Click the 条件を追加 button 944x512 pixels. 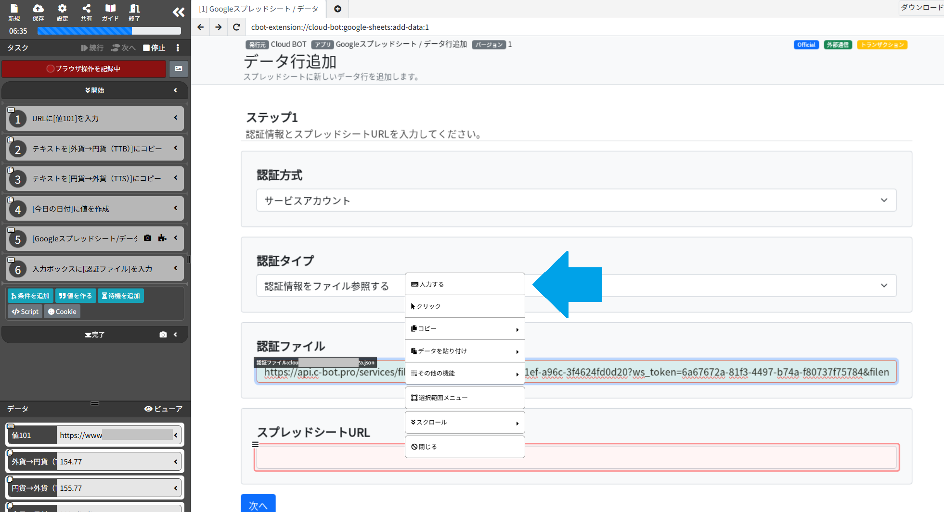[x=30, y=295]
